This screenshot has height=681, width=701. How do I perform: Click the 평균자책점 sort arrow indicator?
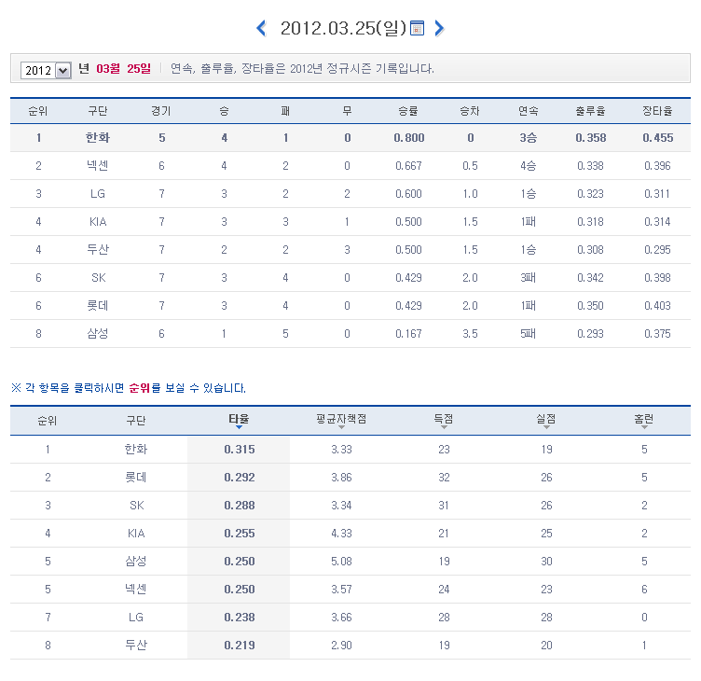pyautogui.click(x=341, y=428)
